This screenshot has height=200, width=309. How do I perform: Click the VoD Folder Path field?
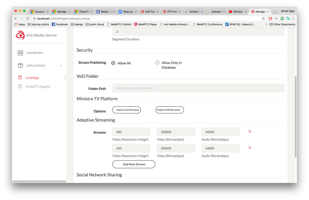pos(198,88)
